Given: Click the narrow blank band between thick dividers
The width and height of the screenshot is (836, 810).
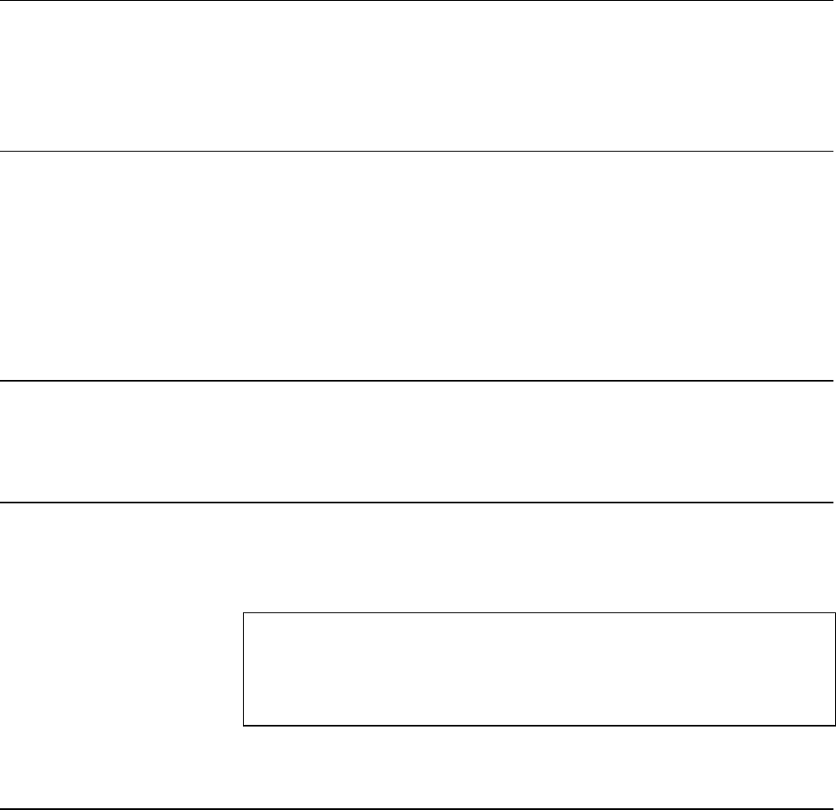Looking at the screenshot, I should 417,441.
